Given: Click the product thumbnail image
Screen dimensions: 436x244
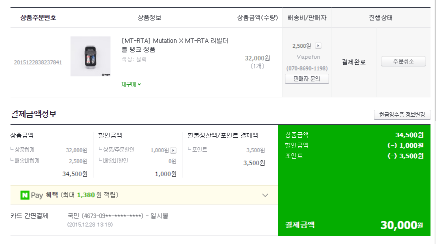Looking at the screenshot, I should click(x=90, y=56).
